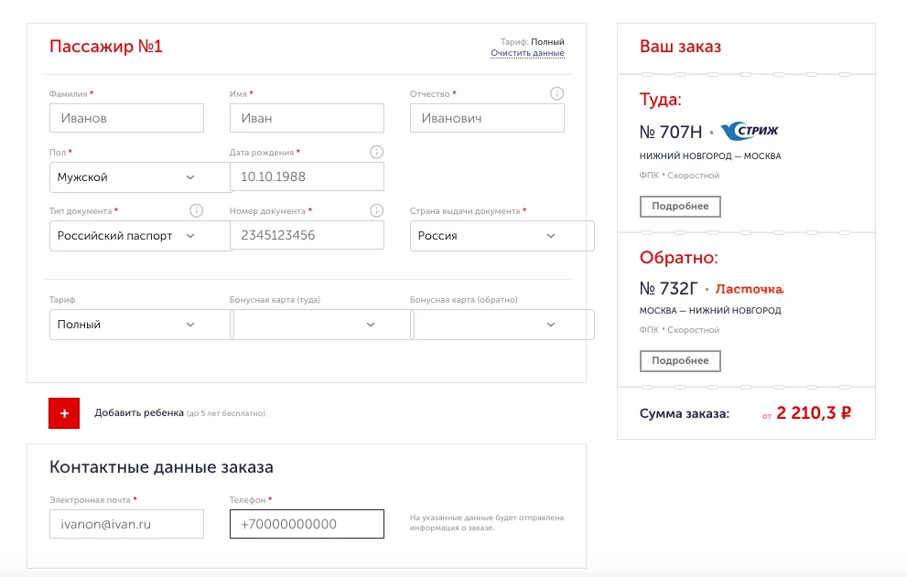Image resolution: width=907 pixels, height=577 pixels.
Task: Click the Обратно: section label
Action: pyautogui.click(x=678, y=257)
